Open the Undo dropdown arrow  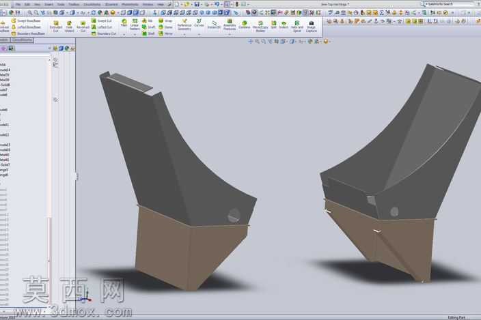tap(221, 4)
